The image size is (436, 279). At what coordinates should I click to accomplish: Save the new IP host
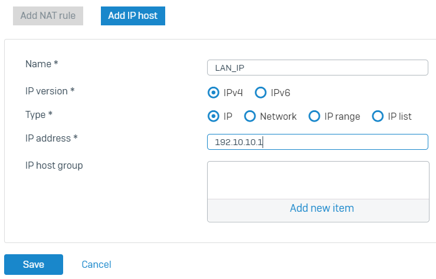point(34,264)
